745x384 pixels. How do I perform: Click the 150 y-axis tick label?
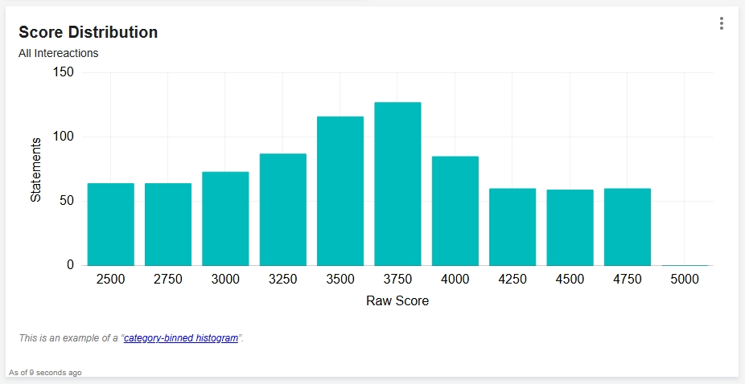[64, 72]
